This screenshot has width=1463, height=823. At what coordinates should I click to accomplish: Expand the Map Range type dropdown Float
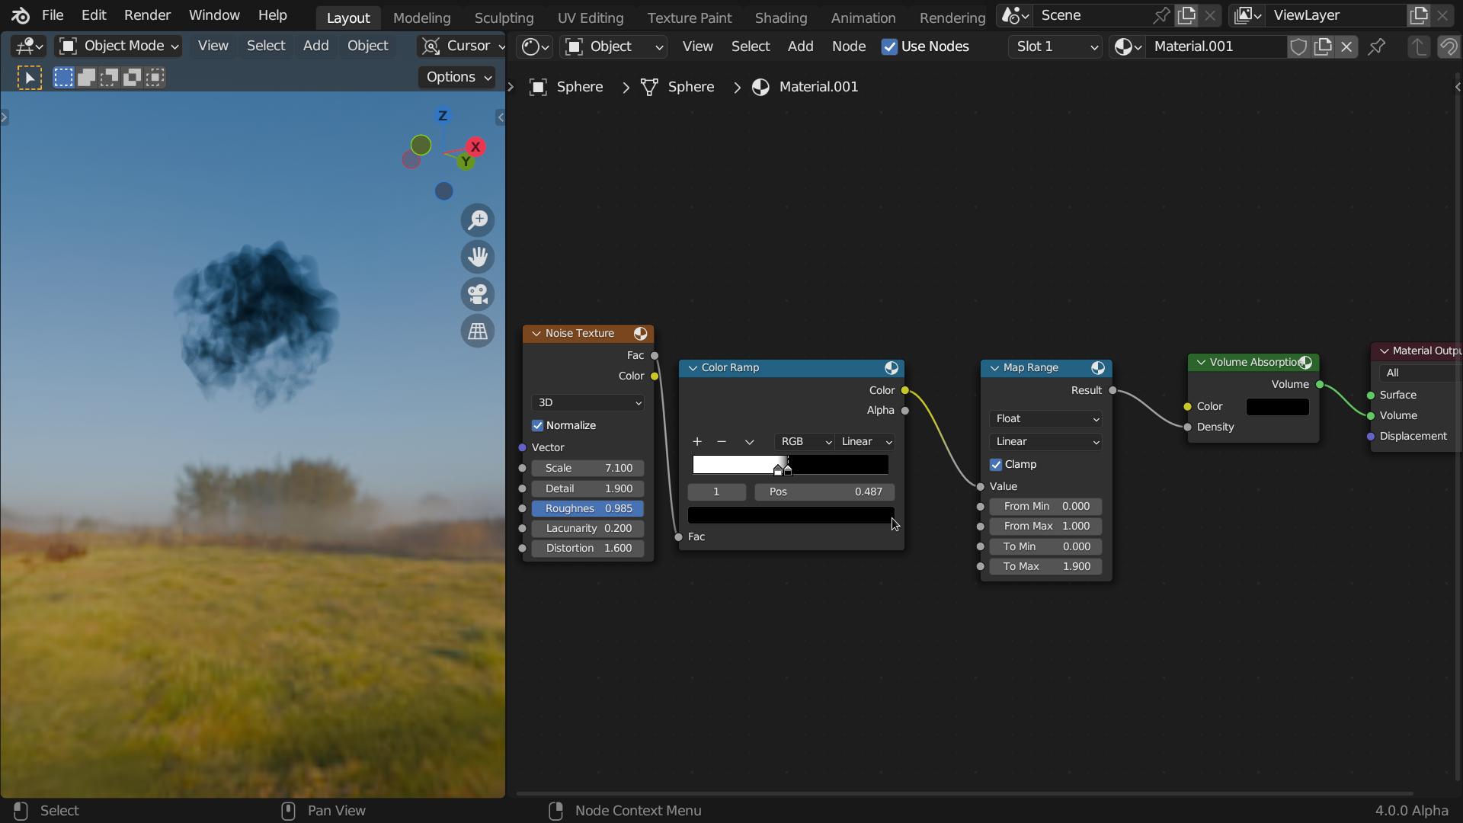click(1046, 418)
